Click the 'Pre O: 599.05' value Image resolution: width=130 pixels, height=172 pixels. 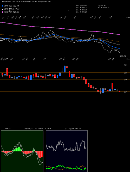tap(82, 5)
